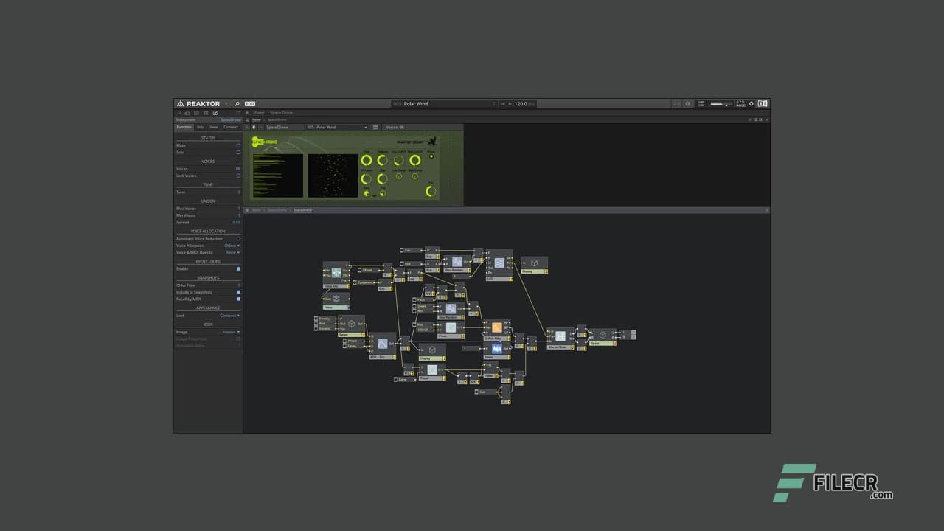Viewport: 944px width, 531px height.
Task: Open the on-screen keyboard icon near CPU meter
Action: [x=762, y=103]
